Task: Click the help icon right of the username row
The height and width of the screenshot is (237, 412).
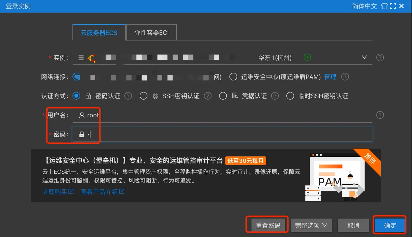Action: [x=380, y=115]
